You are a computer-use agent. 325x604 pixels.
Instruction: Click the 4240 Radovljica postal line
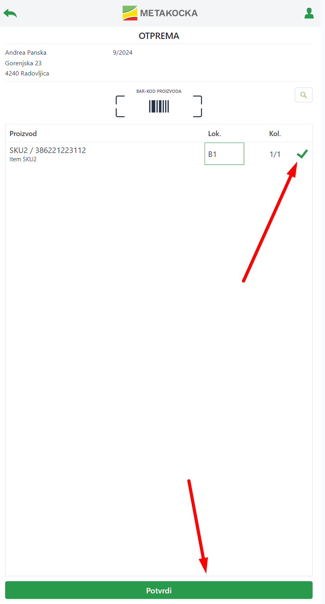[x=27, y=74]
